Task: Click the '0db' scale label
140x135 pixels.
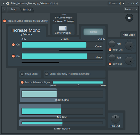Action: coord(24,39)
